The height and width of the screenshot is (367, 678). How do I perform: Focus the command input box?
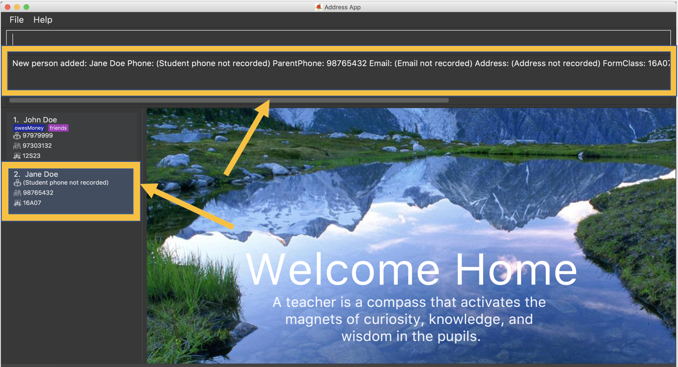pos(339,38)
